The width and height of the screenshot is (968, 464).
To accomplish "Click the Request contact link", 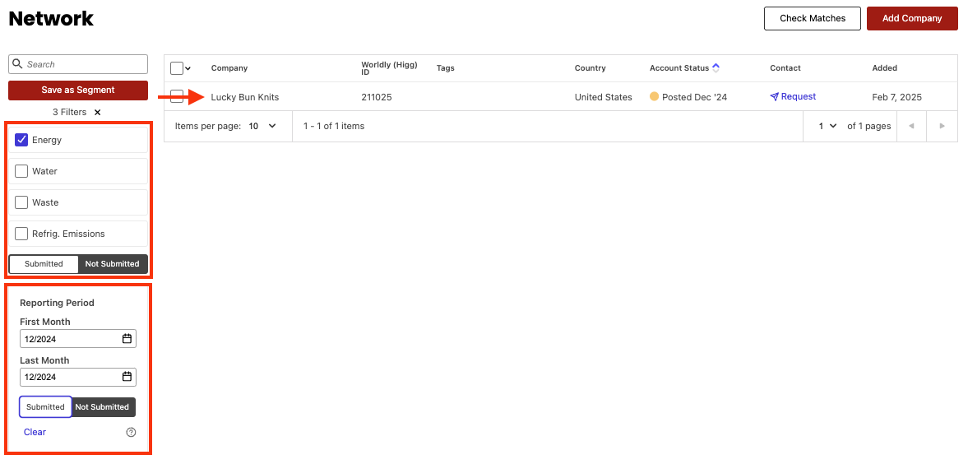I will [799, 96].
